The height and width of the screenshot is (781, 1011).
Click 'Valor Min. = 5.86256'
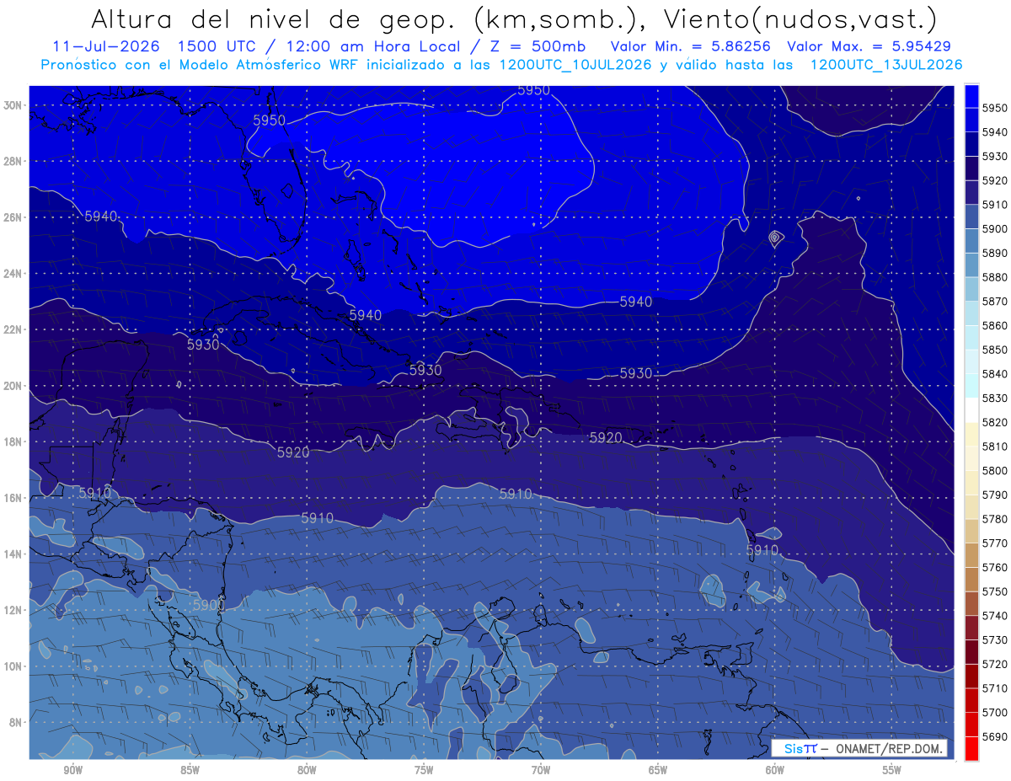(x=691, y=46)
